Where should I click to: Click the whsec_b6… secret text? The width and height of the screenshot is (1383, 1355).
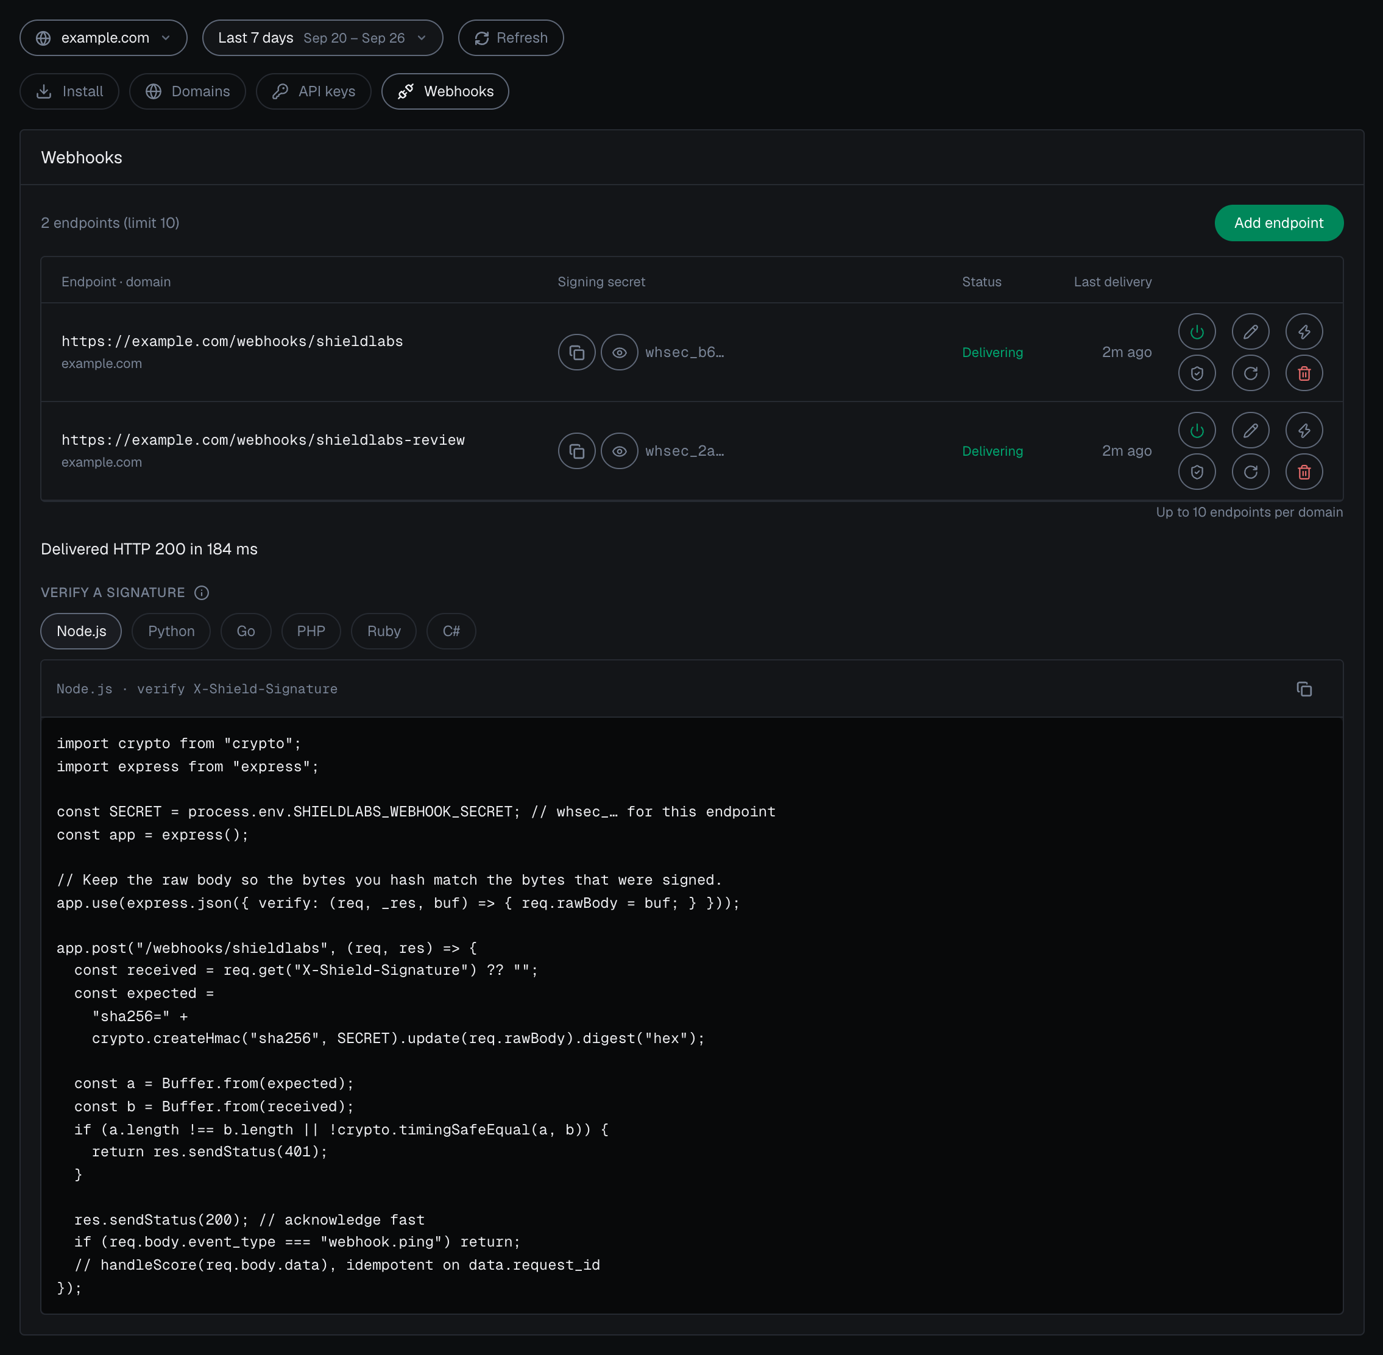click(685, 352)
